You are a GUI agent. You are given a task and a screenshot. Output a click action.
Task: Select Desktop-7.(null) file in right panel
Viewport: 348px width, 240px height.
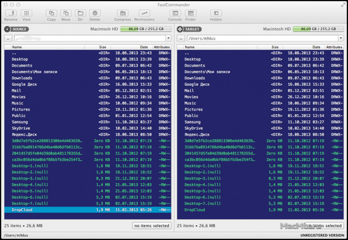coord(260,203)
